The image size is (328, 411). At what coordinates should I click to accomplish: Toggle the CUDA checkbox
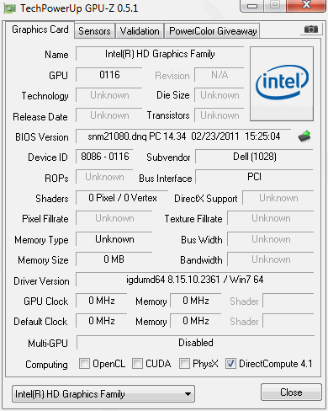point(137,363)
